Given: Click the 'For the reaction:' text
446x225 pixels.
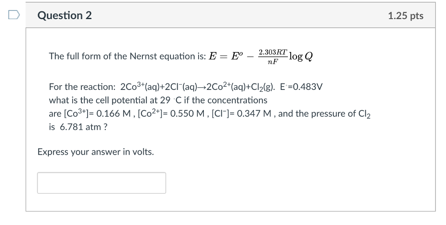Looking at the screenshot, I should [82, 86].
